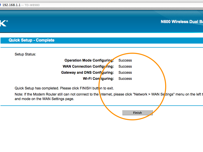The width and height of the screenshot is (203, 152).
Task: Click the registered trademark symbol by logo
Action: click(x=7, y=22)
